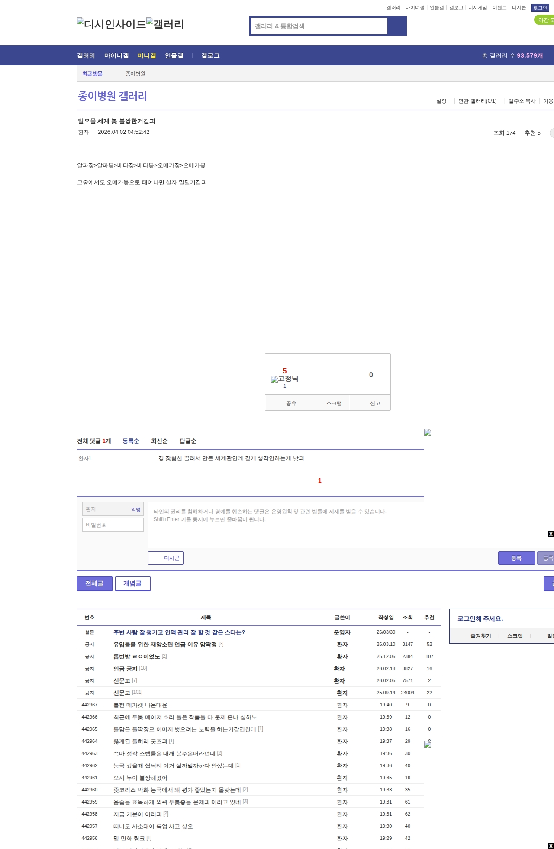Click comment count [18] on 언급 공지
The height and width of the screenshot is (849, 554).
point(143,668)
